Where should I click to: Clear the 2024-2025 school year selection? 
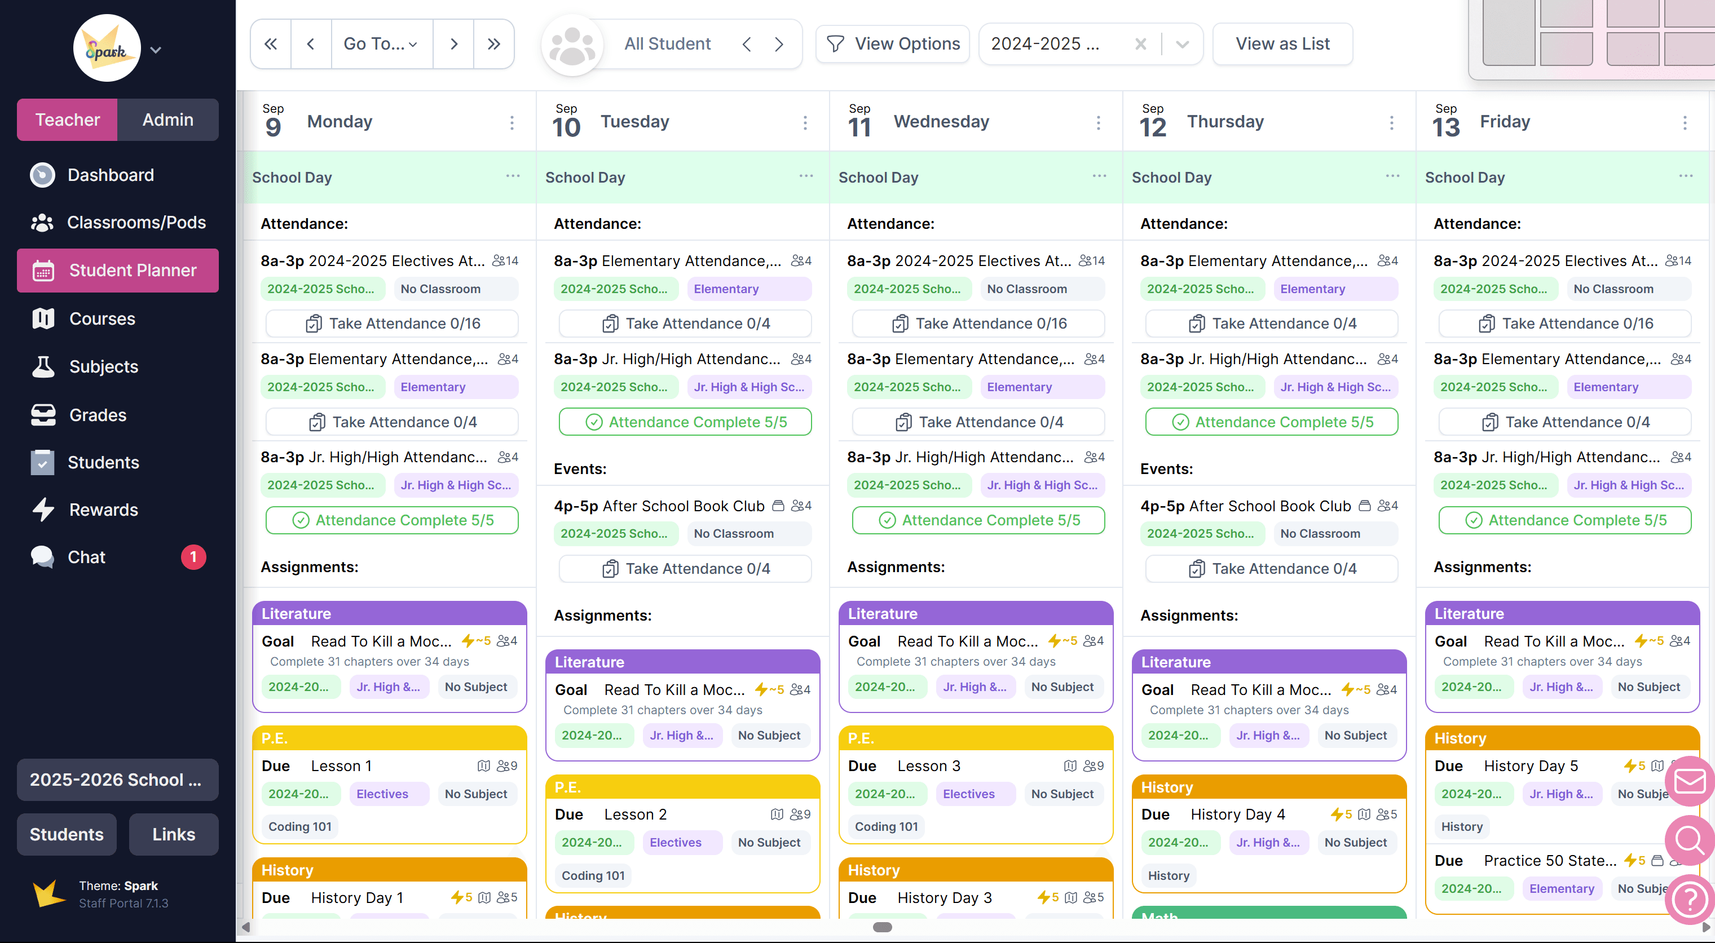tap(1140, 44)
